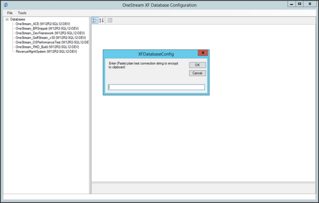319x203 pixels.
Task: Minimize the Database Configuration window
Action: pyautogui.click(x=291, y=4)
